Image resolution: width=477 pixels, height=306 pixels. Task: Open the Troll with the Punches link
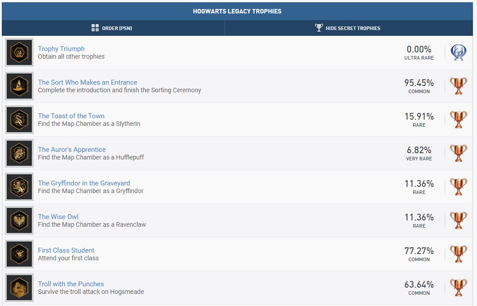coord(71,284)
